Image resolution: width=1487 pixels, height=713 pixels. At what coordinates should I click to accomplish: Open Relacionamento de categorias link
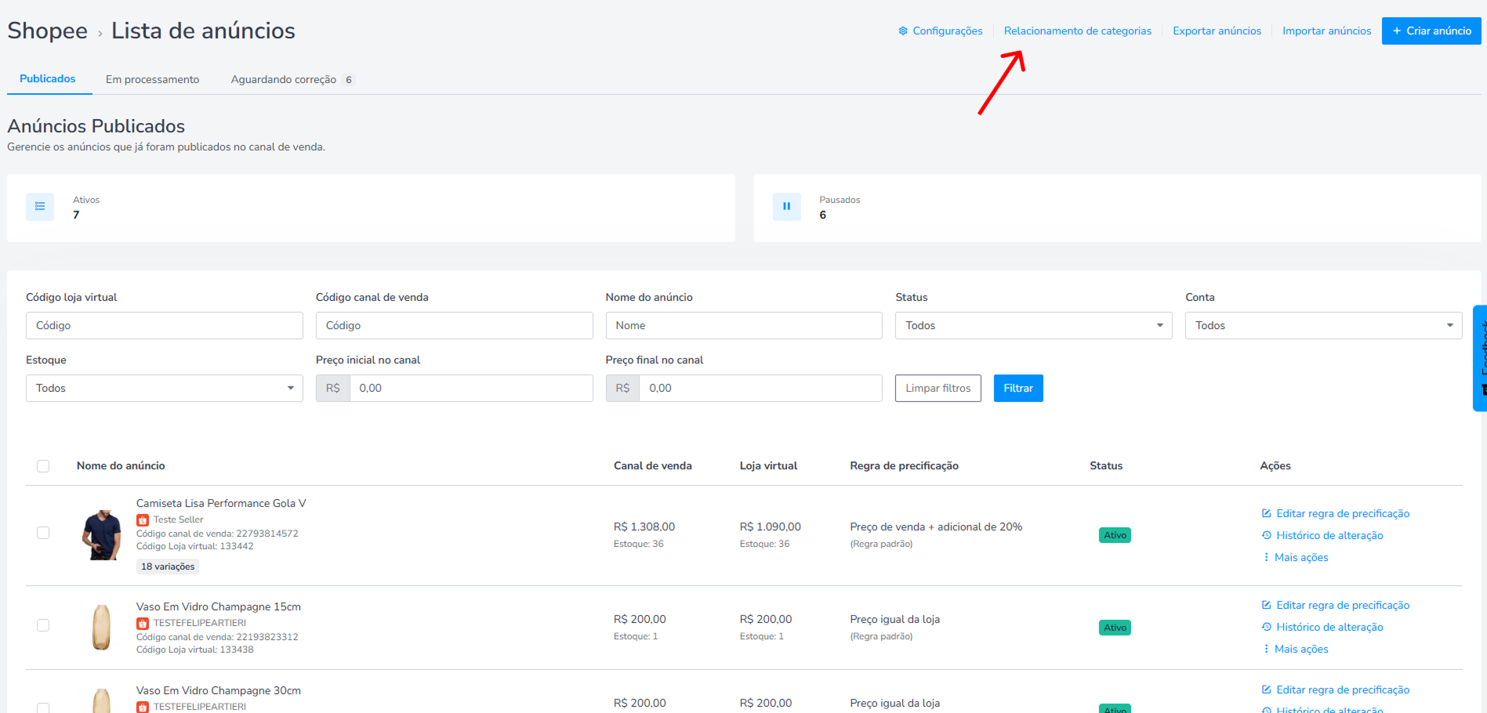click(1077, 31)
